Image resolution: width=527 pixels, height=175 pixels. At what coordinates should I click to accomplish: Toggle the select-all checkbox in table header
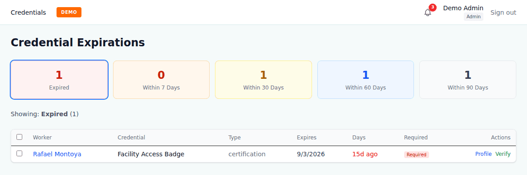point(20,137)
